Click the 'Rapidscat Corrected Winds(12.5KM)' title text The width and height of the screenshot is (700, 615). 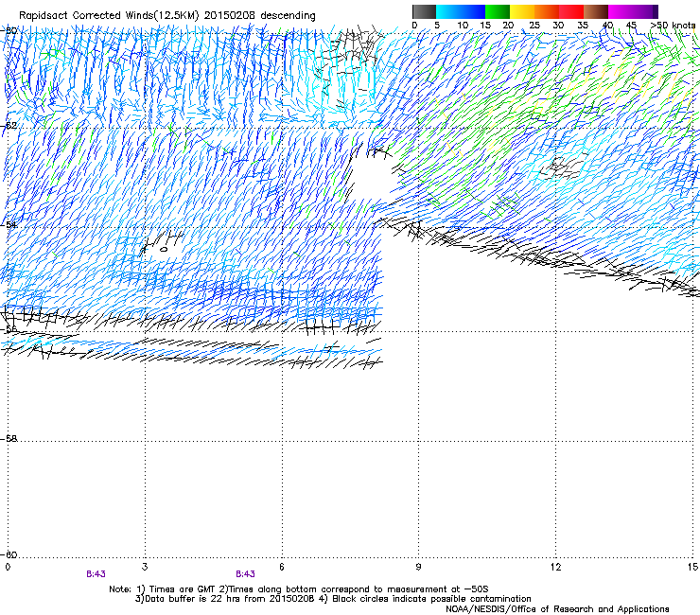point(109,16)
